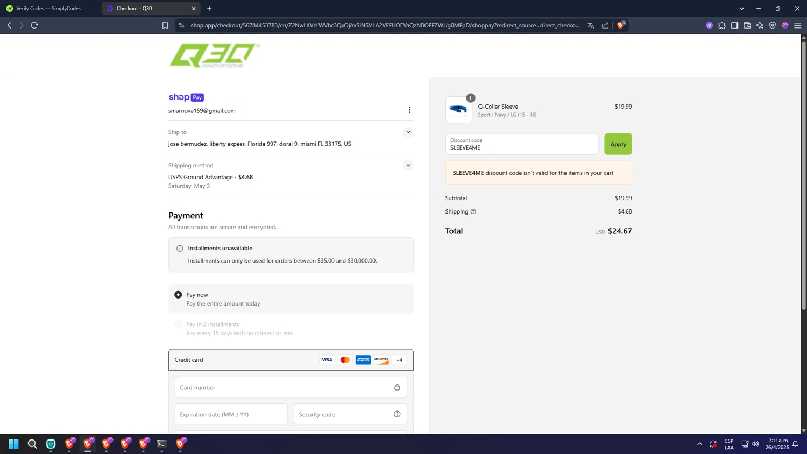Select the Pay now radio option

tap(178, 295)
